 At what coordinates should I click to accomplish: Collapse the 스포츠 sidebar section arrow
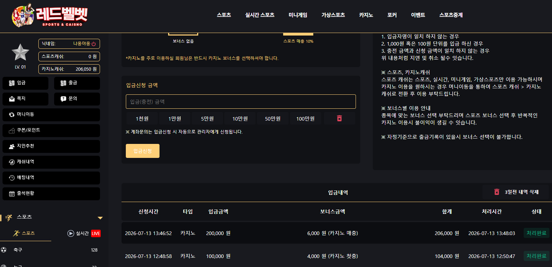click(100, 218)
